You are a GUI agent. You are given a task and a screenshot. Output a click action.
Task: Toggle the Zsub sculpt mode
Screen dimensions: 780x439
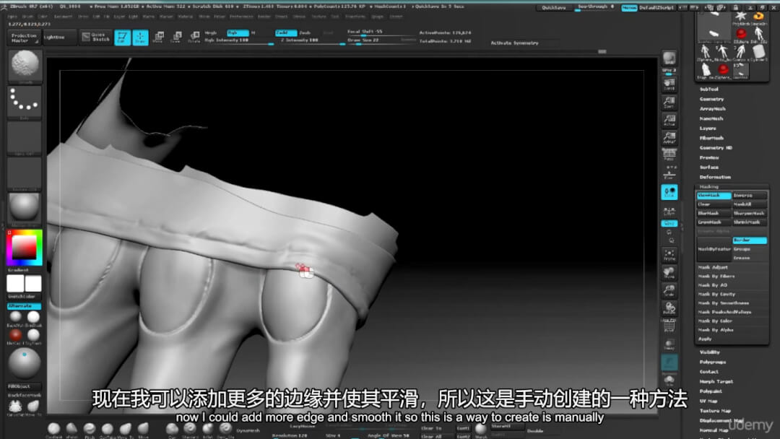(x=306, y=32)
